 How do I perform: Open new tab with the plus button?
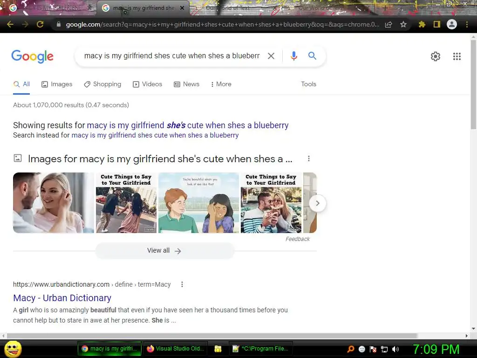[385, 8]
